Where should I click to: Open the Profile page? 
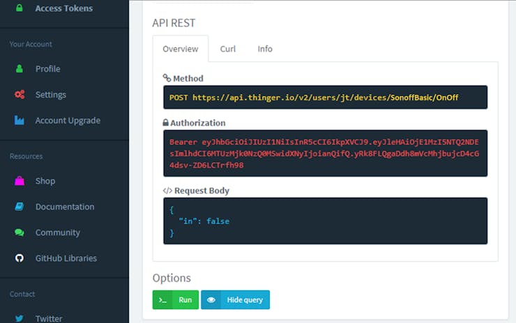tap(47, 69)
